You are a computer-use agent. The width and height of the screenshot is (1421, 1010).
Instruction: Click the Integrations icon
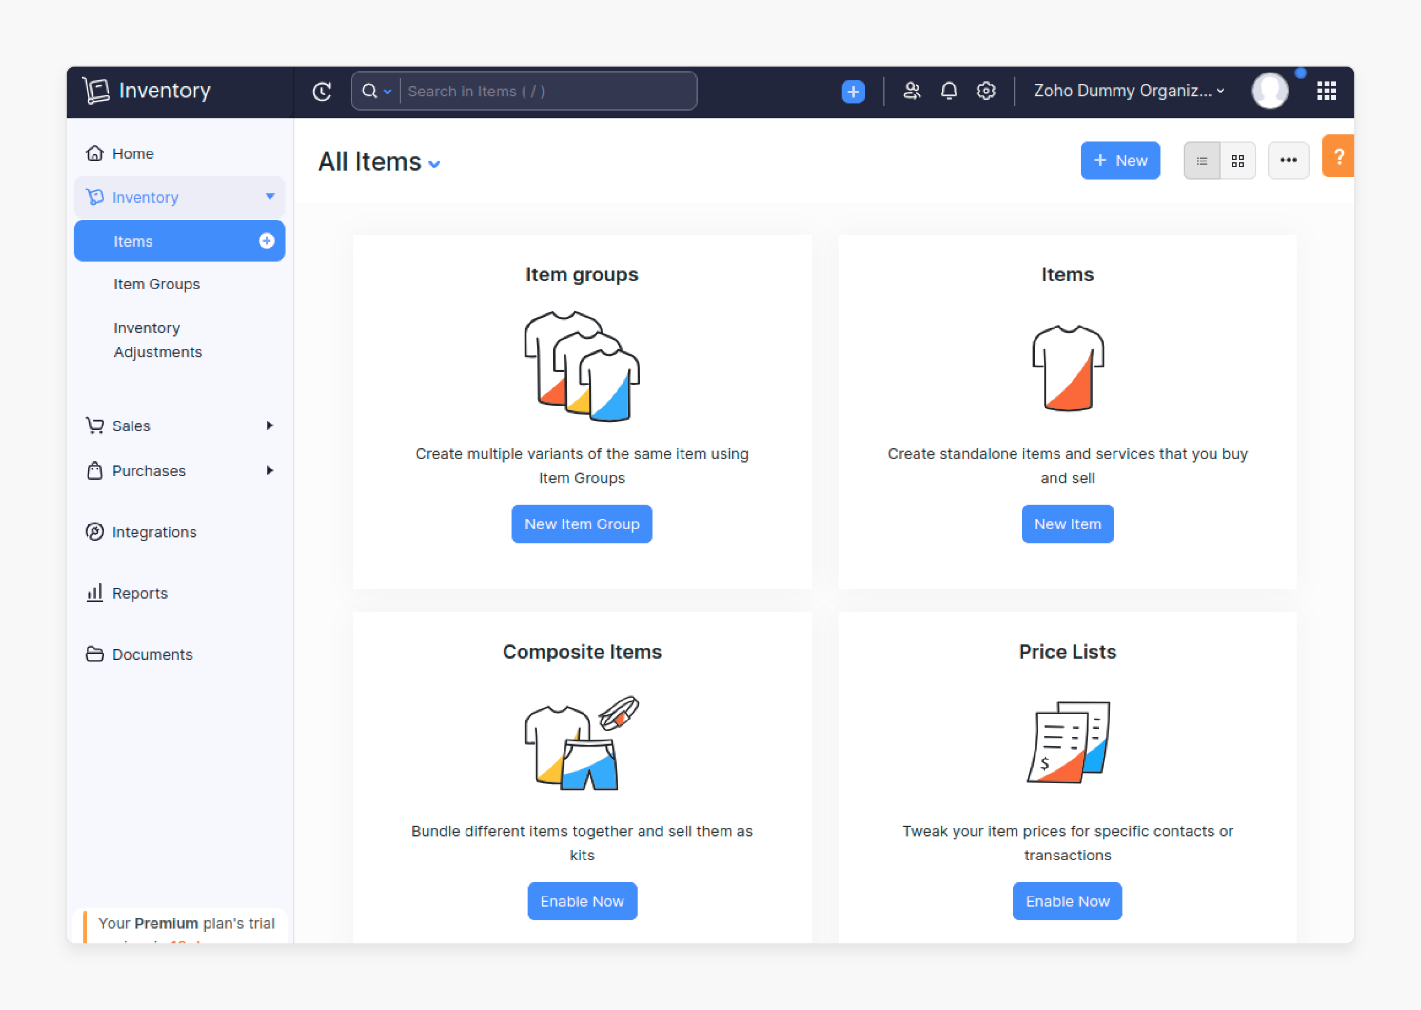pos(95,531)
